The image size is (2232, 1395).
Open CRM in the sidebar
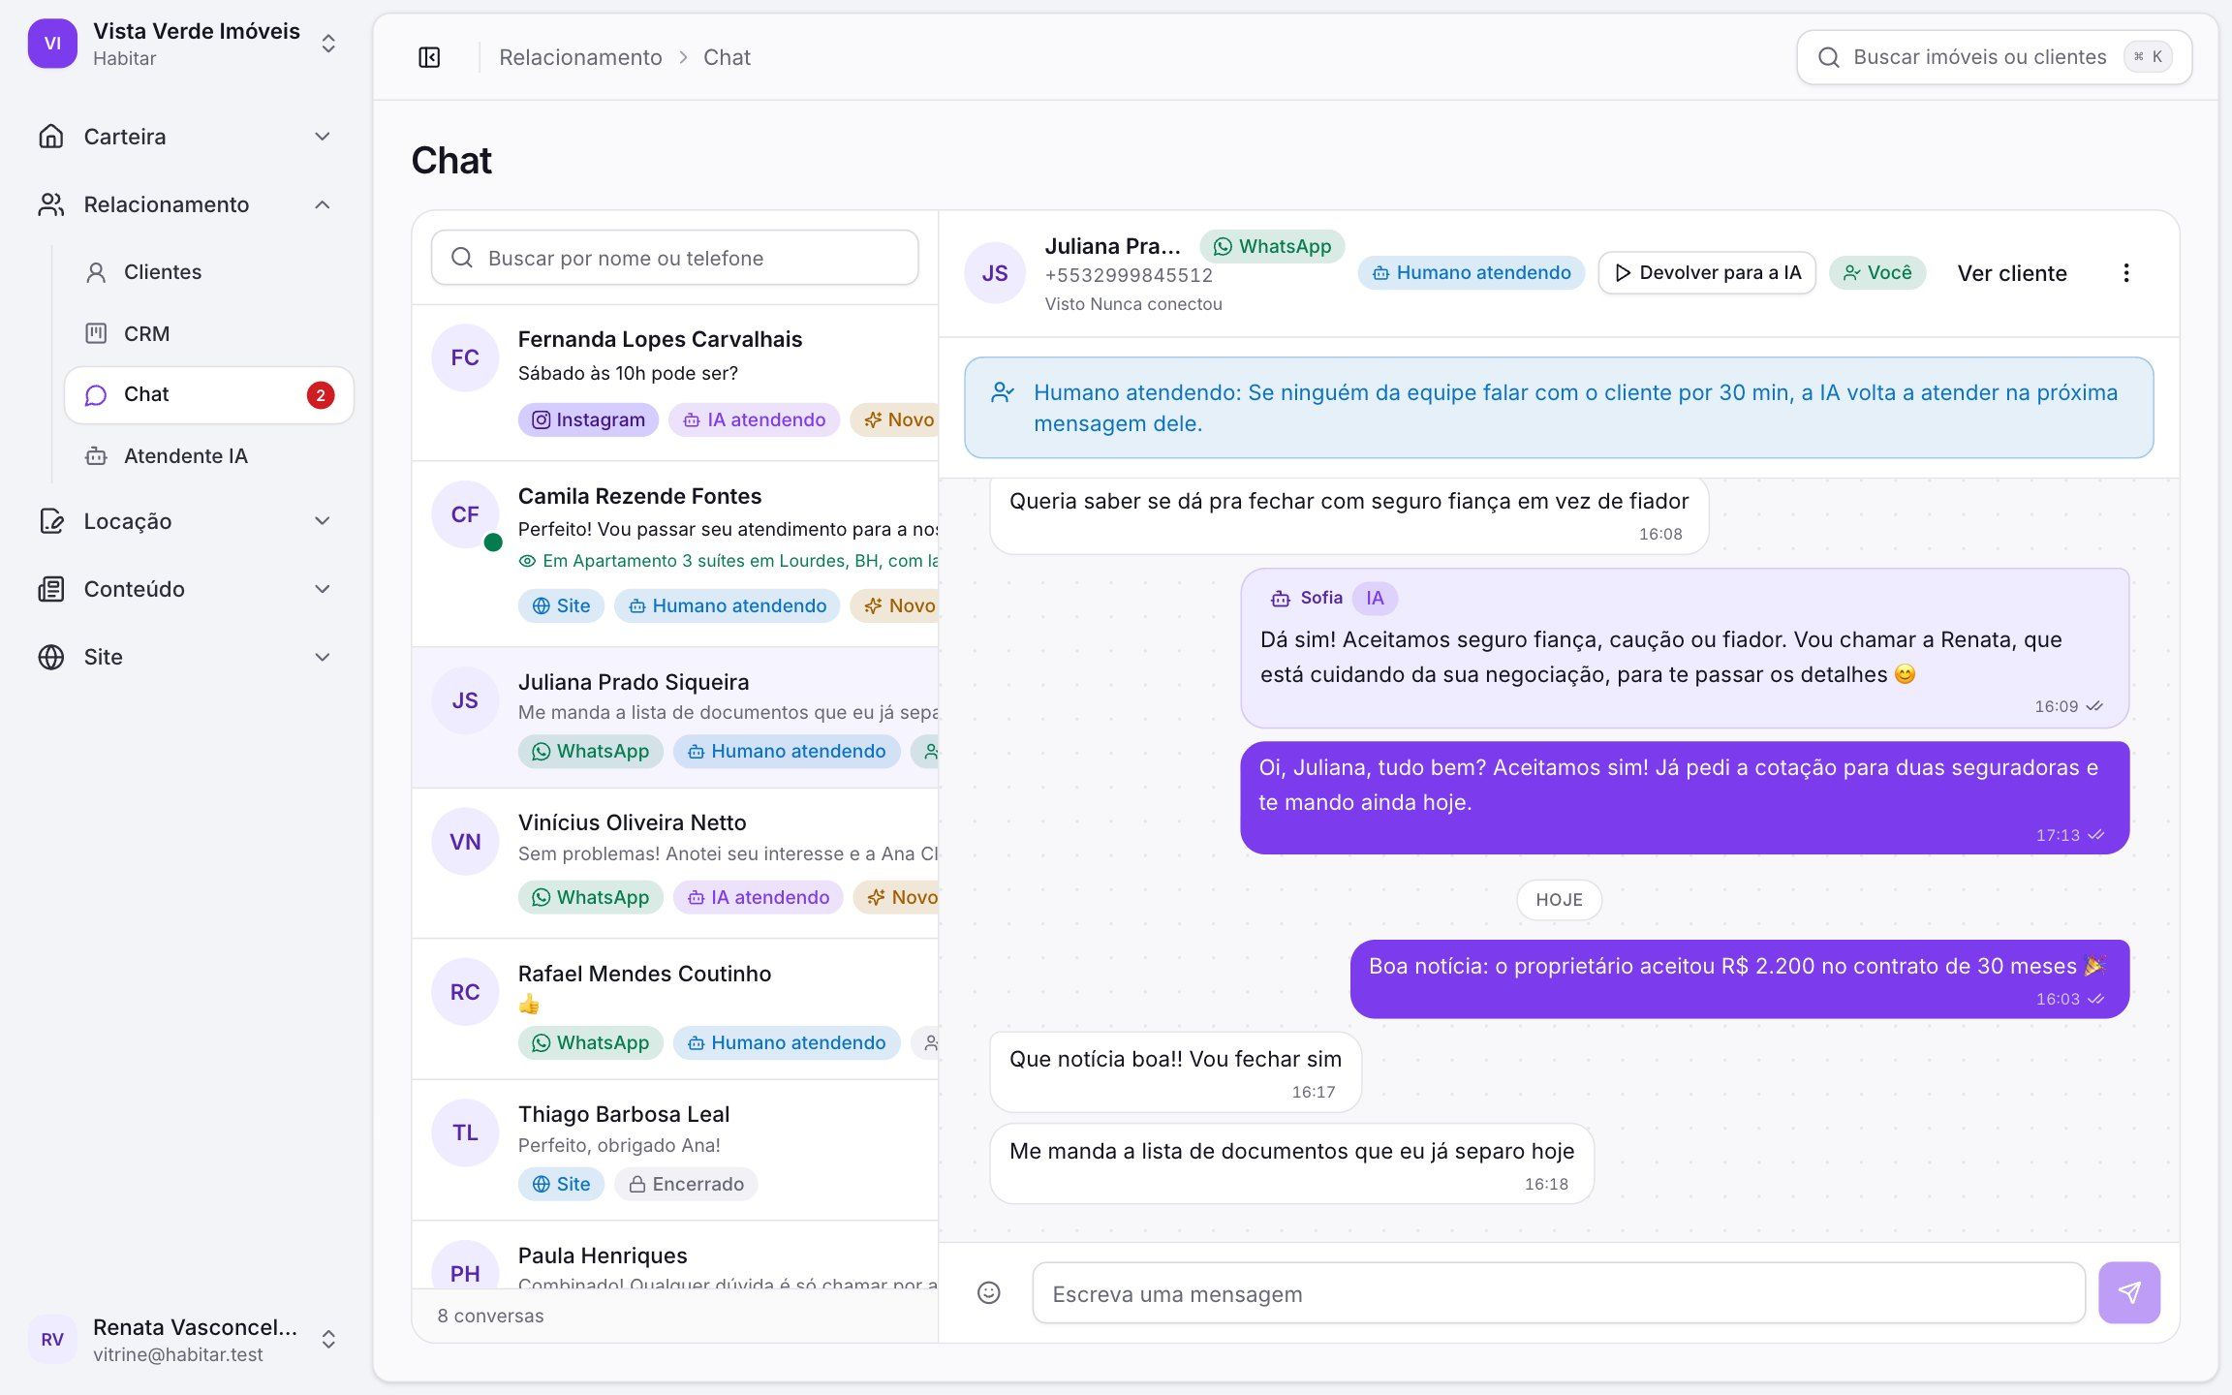[x=209, y=333]
